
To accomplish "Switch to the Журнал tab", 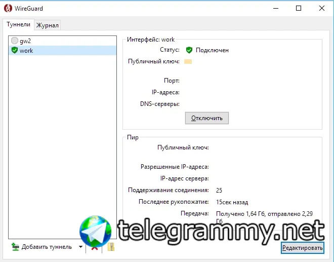I will [x=47, y=25].
